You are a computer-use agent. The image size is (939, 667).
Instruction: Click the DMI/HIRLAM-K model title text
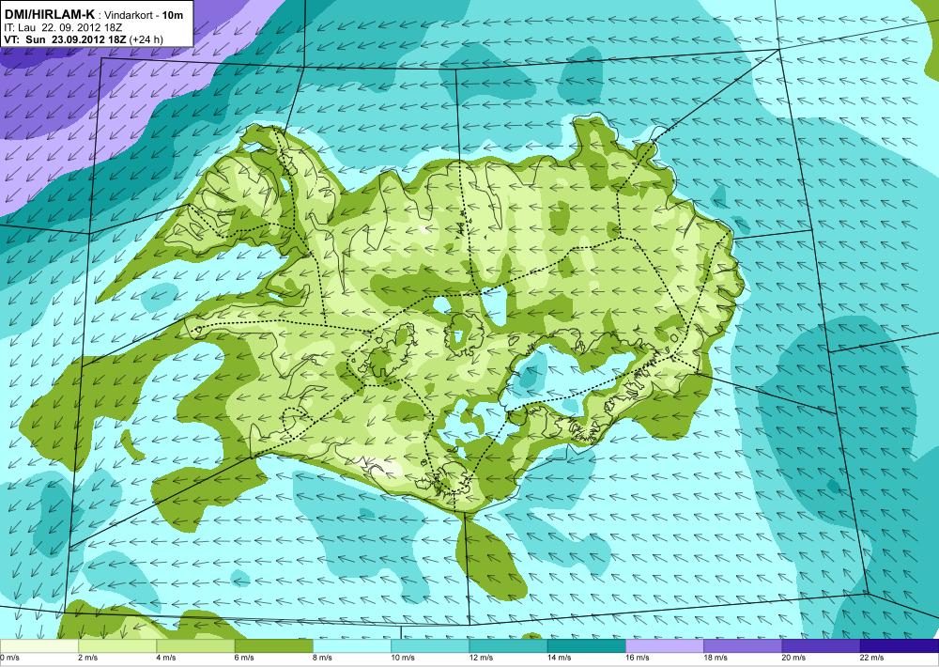[x=49, y=12]
